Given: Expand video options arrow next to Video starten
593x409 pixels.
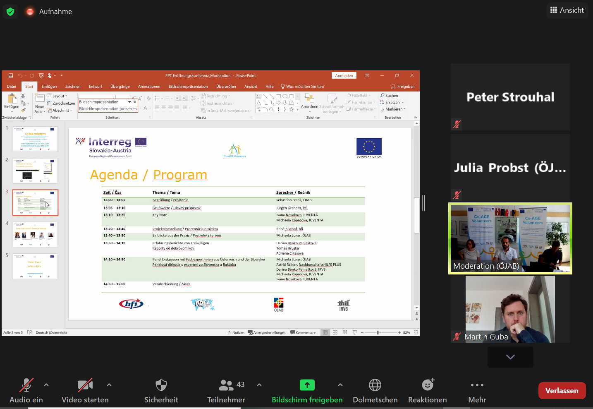Looking at the screenshot, I should (109, 385).
